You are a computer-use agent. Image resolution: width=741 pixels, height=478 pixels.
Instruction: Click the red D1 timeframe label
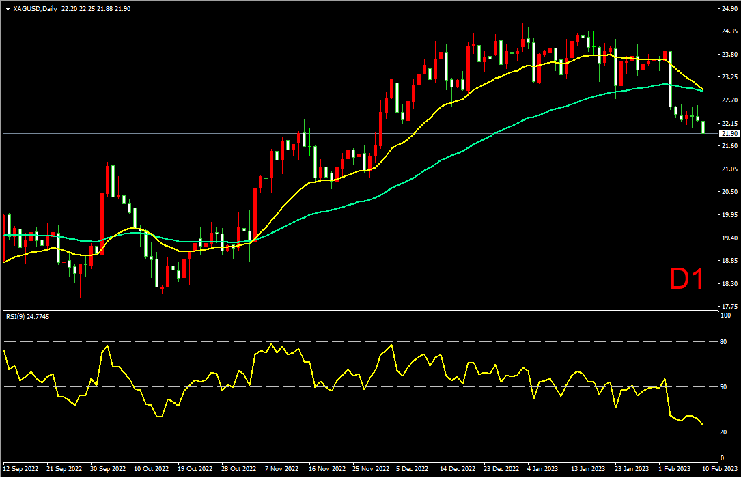pyautogui.click(x=687, y=279)
